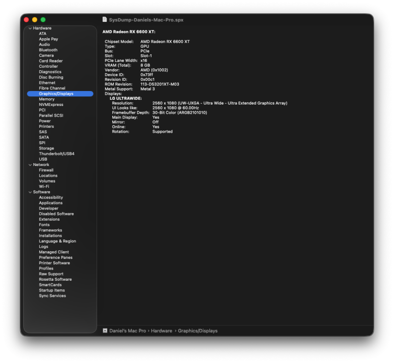The height and width of the screenshot is (363, 394).
Task: Open Disc Burning entry
Action: coord(51,77)
